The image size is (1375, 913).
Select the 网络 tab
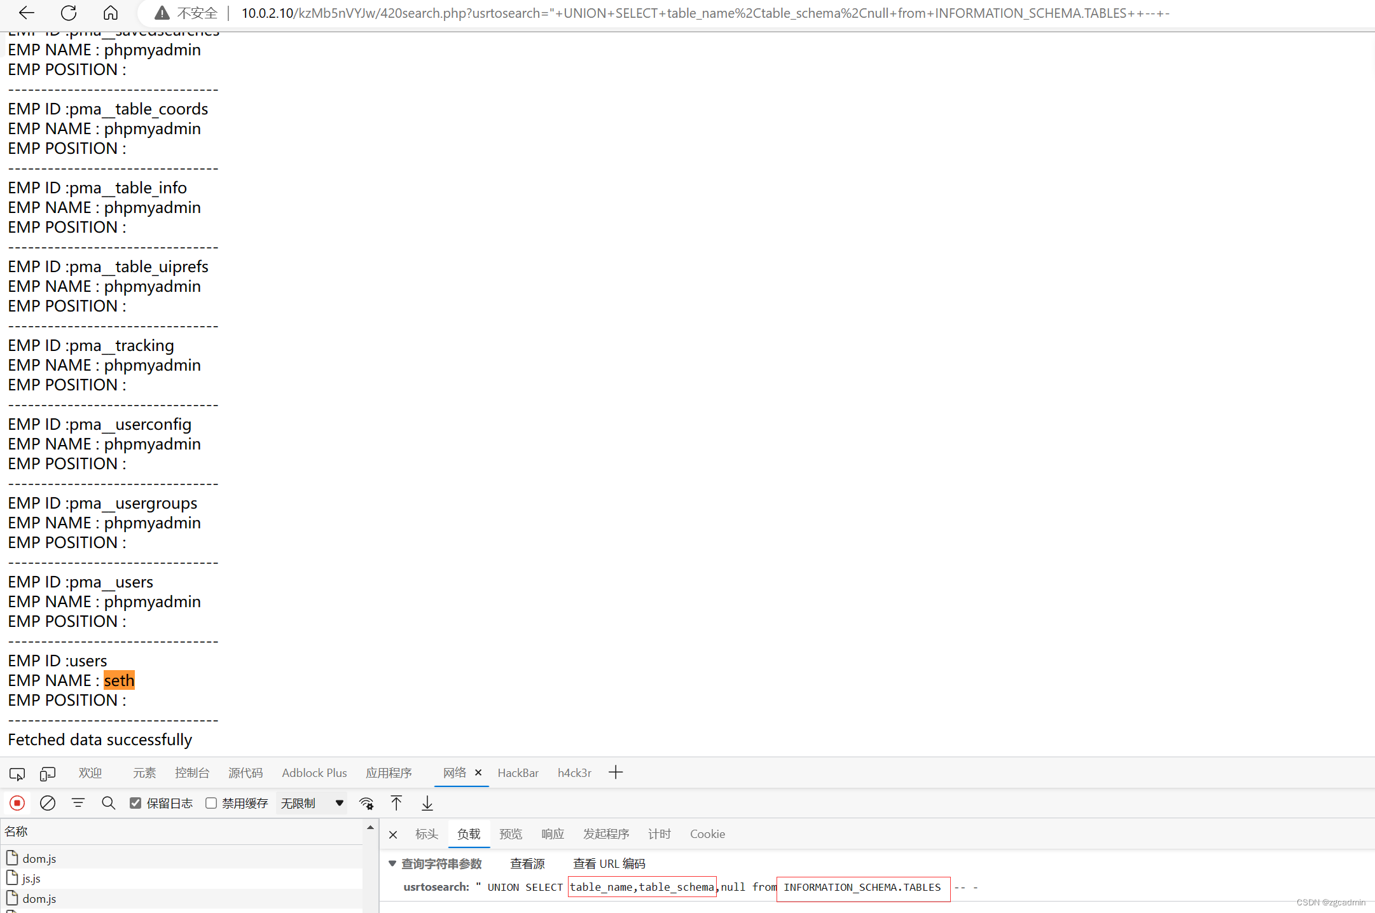455,772
